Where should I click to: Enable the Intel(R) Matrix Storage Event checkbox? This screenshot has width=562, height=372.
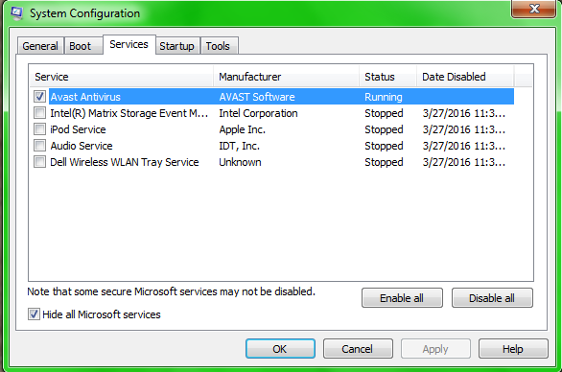[39, 113]
